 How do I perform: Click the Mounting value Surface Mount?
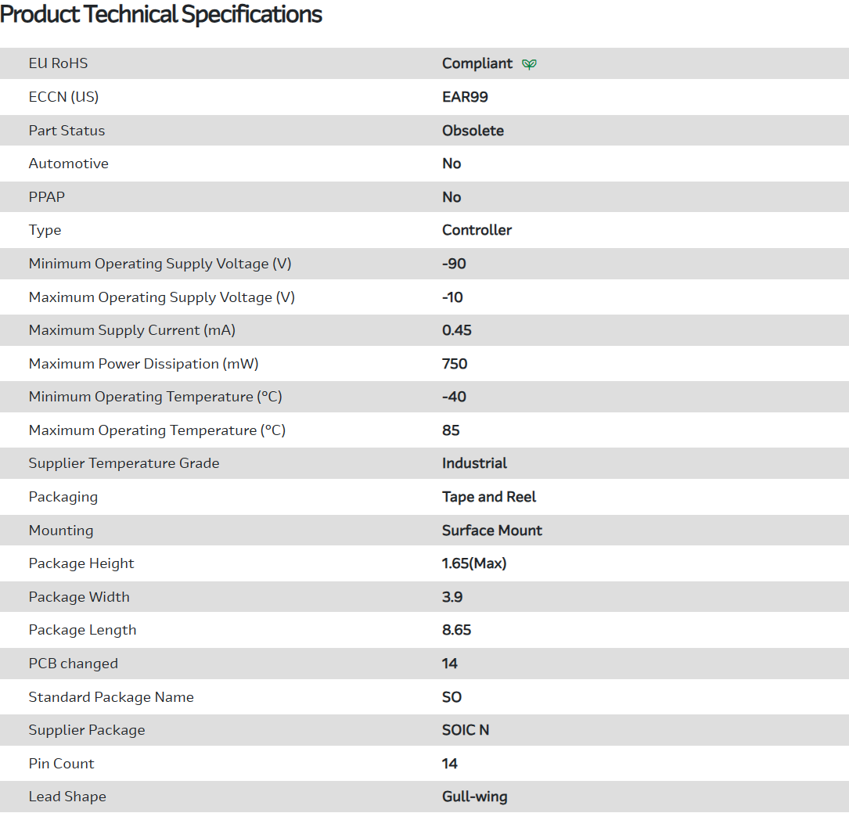point(492,531)
